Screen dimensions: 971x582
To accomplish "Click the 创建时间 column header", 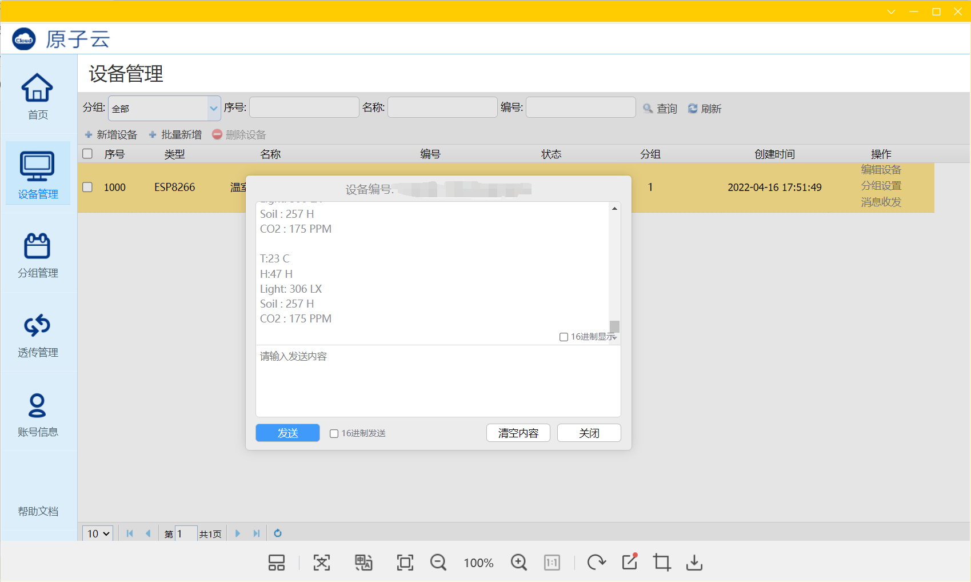I will 774,154.
